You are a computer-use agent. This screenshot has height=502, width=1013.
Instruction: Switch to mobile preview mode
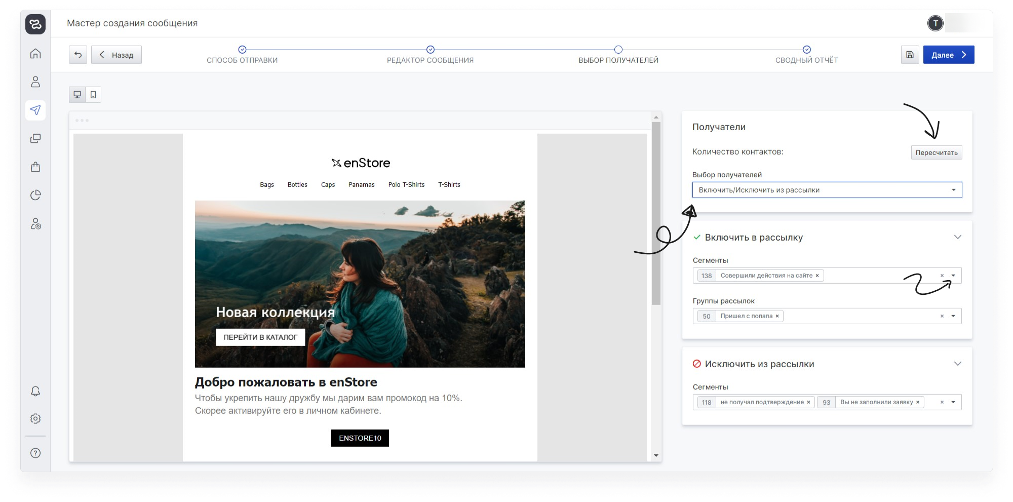tap(93, 95)
